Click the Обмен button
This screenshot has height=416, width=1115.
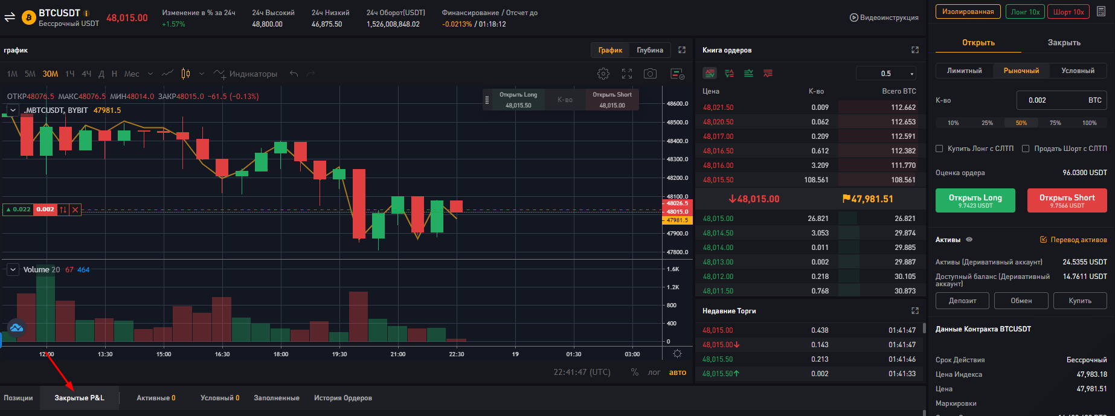(1021, 301)
